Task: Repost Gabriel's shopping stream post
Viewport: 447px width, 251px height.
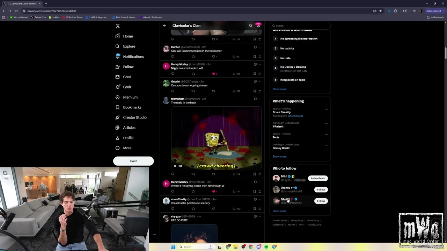Action: pos(193,91)
